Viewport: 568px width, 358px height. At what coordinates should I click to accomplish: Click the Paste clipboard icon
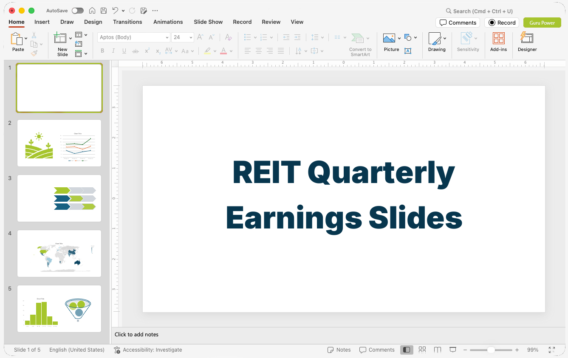17,39
